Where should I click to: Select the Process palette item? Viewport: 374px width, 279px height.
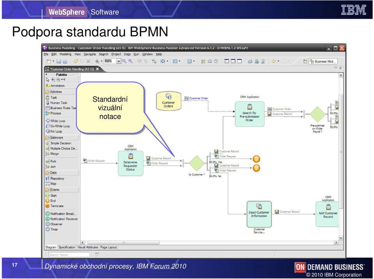[x=53, y=113]
